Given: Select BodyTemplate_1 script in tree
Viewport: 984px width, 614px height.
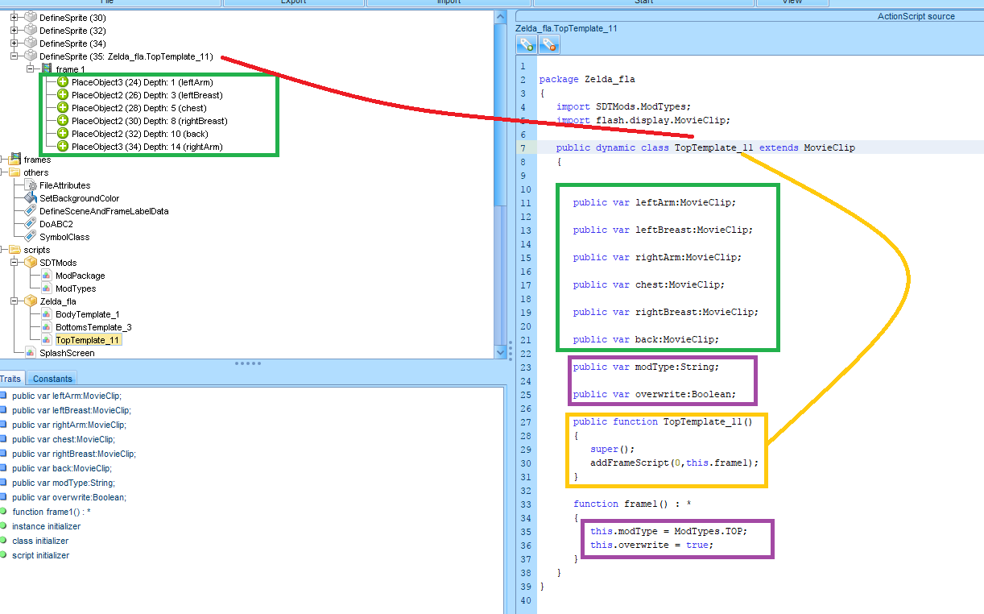Looking at the screenshot, I should 87,314.
